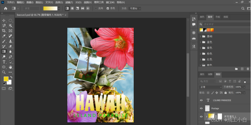Swap foreground and background colors

click(x=11, y=77)
